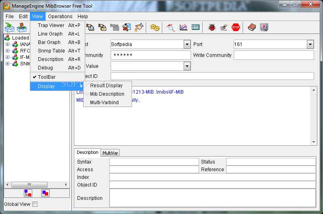The width and height of the screenshot is (323, 214).
Task: Toggle the ToolBar checked menu item
Action: coord(57,77)
